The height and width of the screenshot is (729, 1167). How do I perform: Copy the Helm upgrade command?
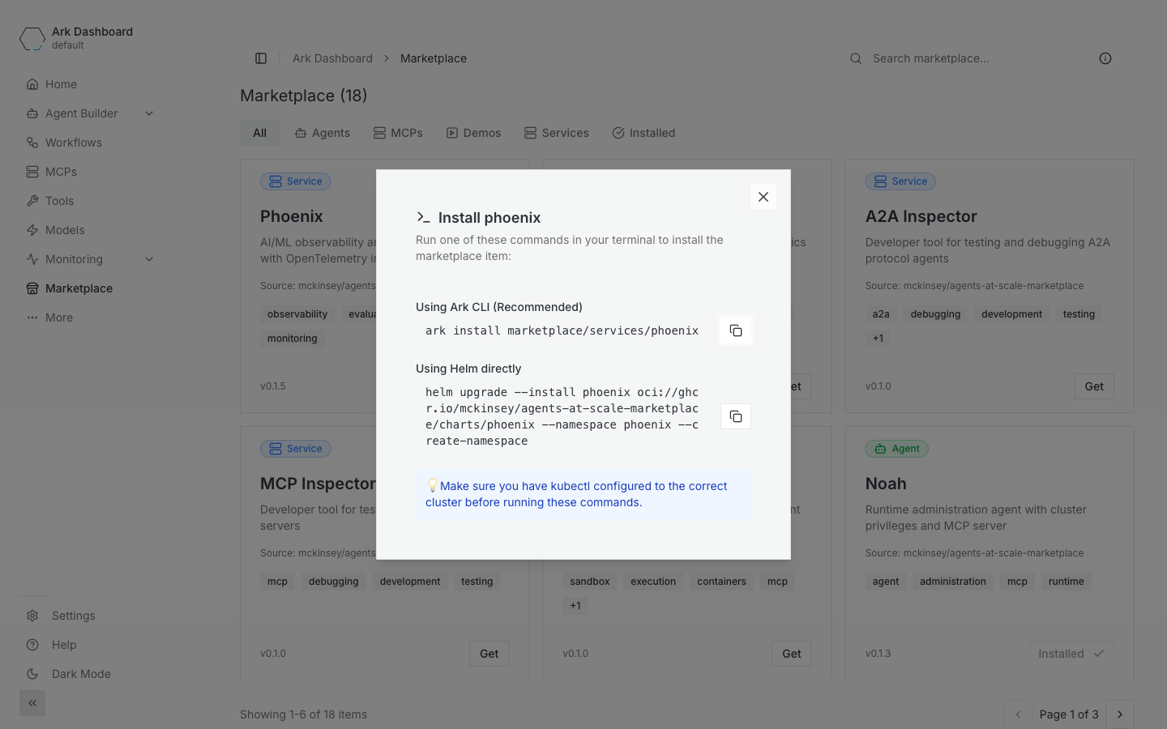[x=736, y=416]
